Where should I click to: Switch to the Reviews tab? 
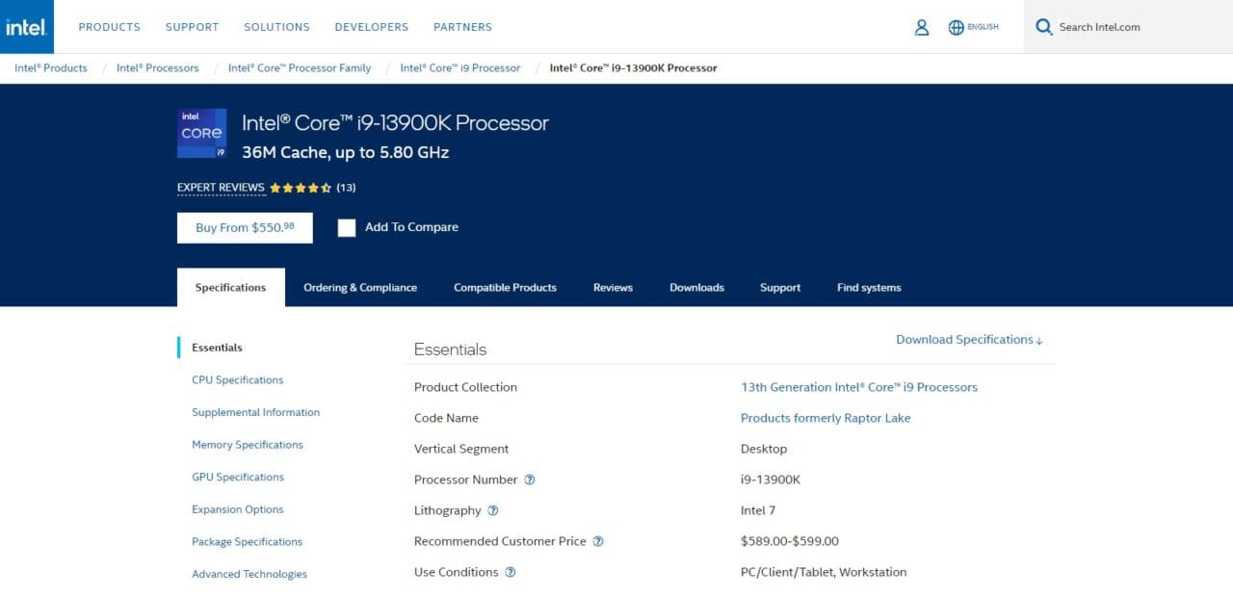(613, 288)
